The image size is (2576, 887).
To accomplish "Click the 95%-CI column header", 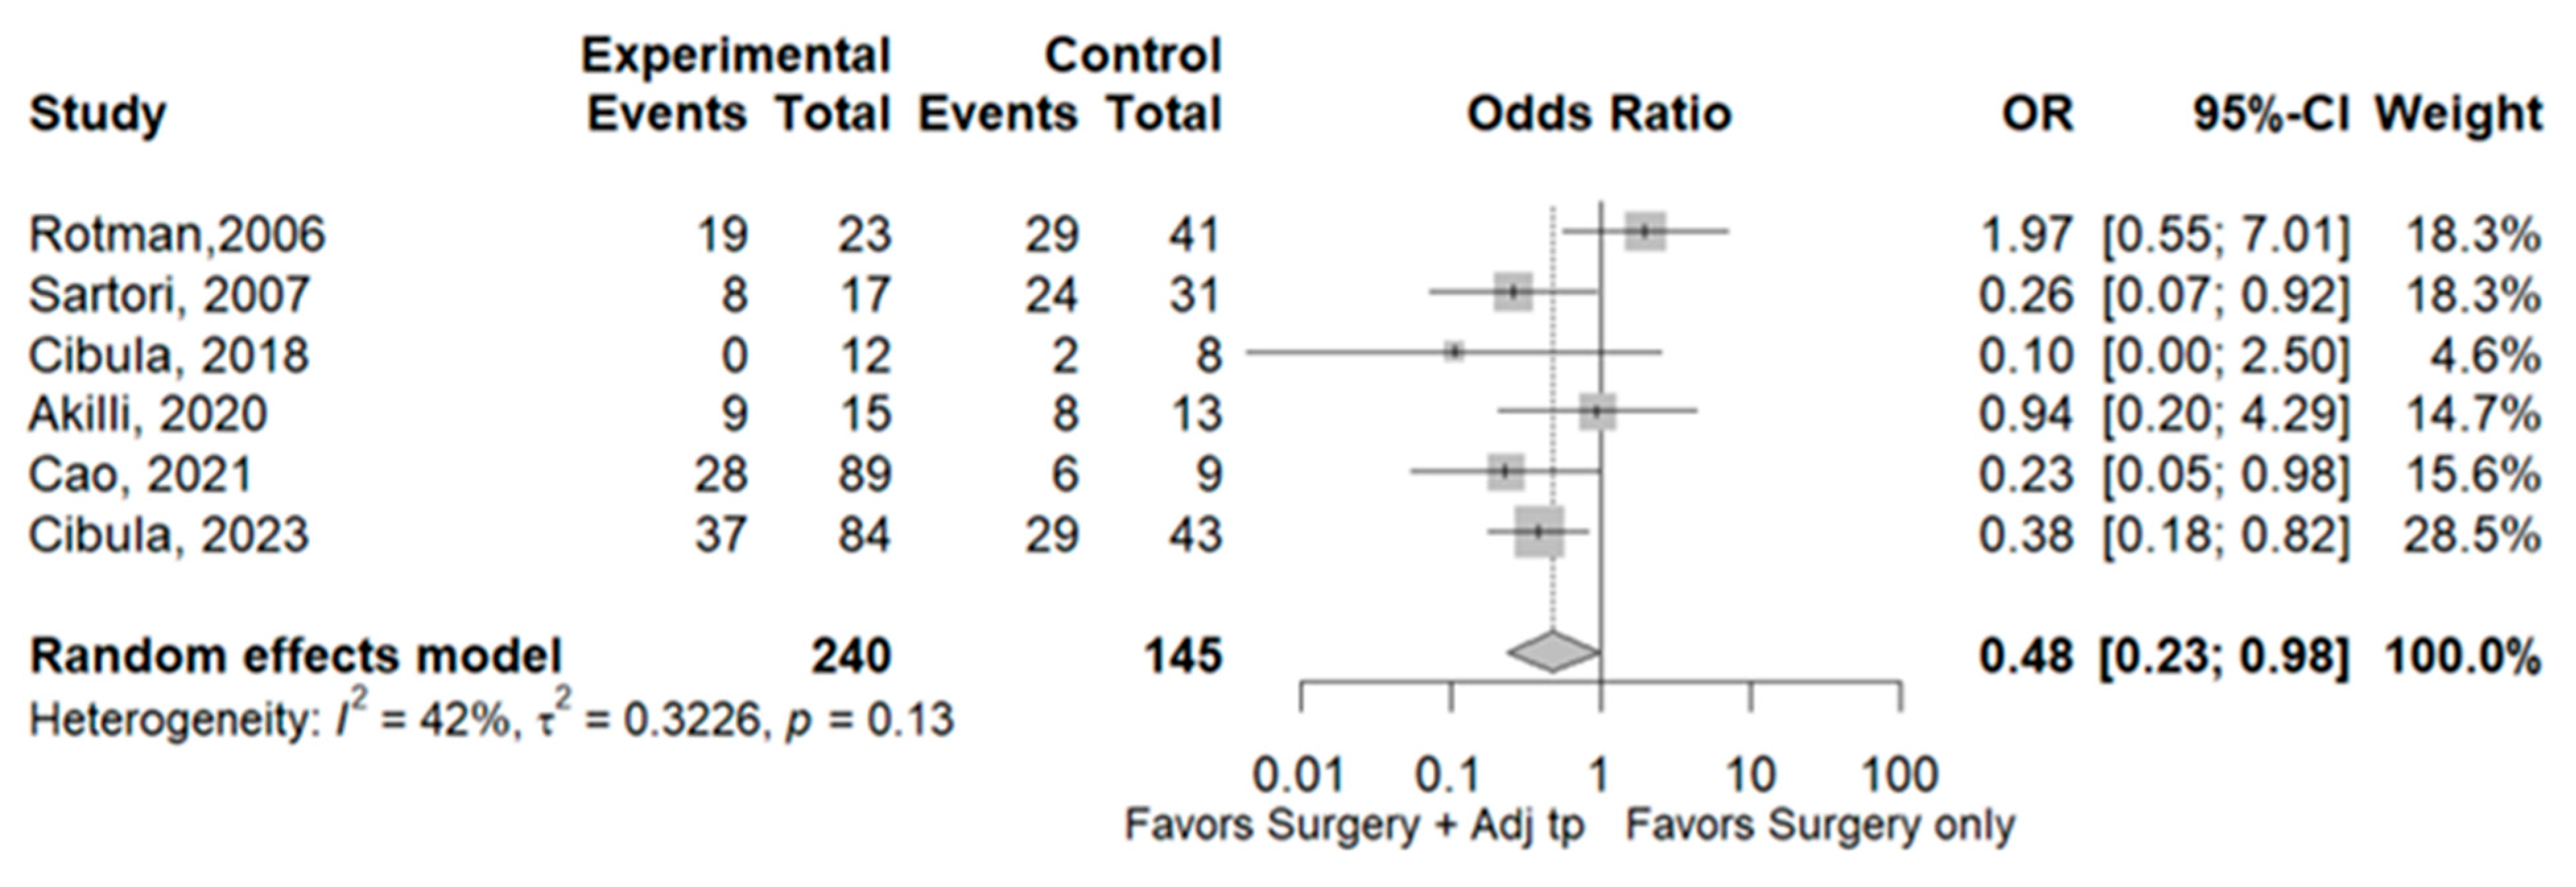I will [x=2270, y=114].
